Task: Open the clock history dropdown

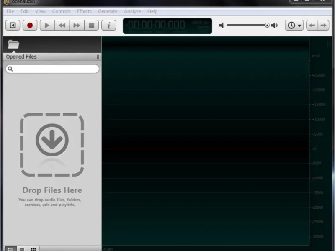Action: (x=294, y=26)
